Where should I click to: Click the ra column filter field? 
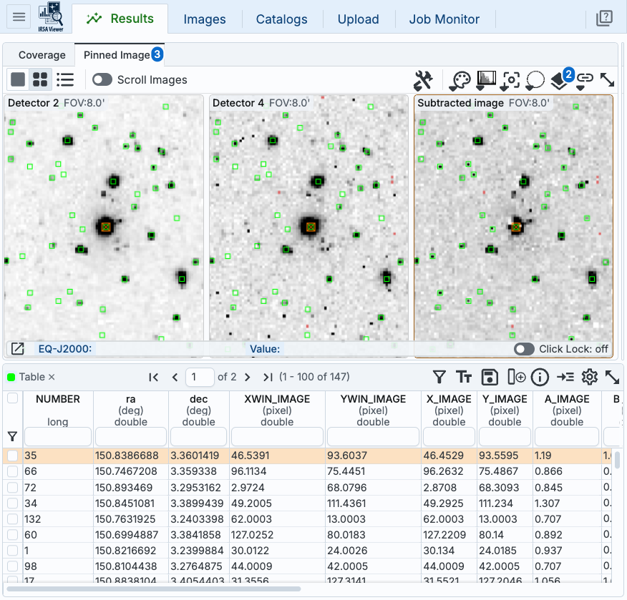pyautogui.click(x=132, y=436)
